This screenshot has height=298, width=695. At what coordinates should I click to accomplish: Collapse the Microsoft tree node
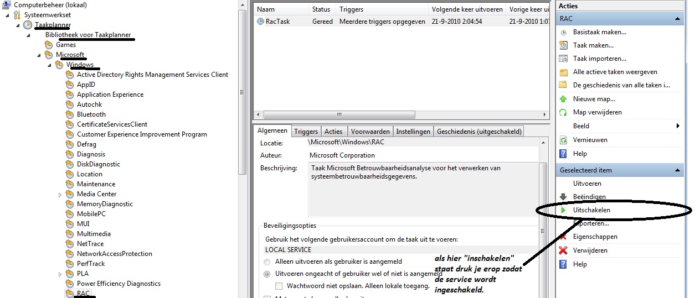point(39,55)
